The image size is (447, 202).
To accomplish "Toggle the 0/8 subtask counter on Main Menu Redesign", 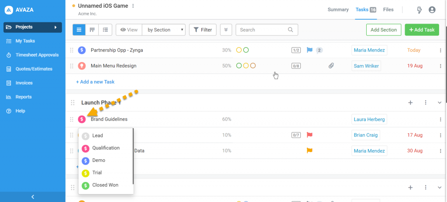I will coord(296,66).
